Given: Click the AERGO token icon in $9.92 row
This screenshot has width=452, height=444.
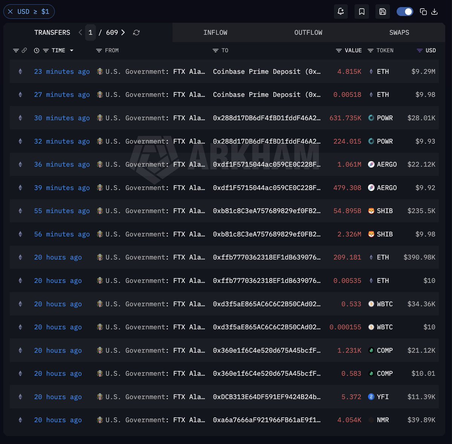Looking at the screenshot, I should [371, 188].
